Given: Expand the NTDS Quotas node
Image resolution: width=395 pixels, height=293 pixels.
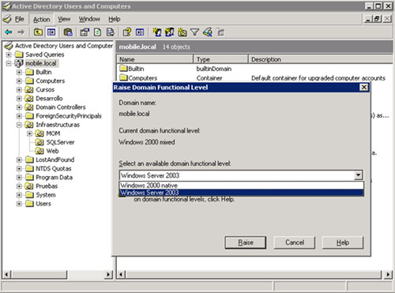Looking at the screenshot, I should pos(19,168).
